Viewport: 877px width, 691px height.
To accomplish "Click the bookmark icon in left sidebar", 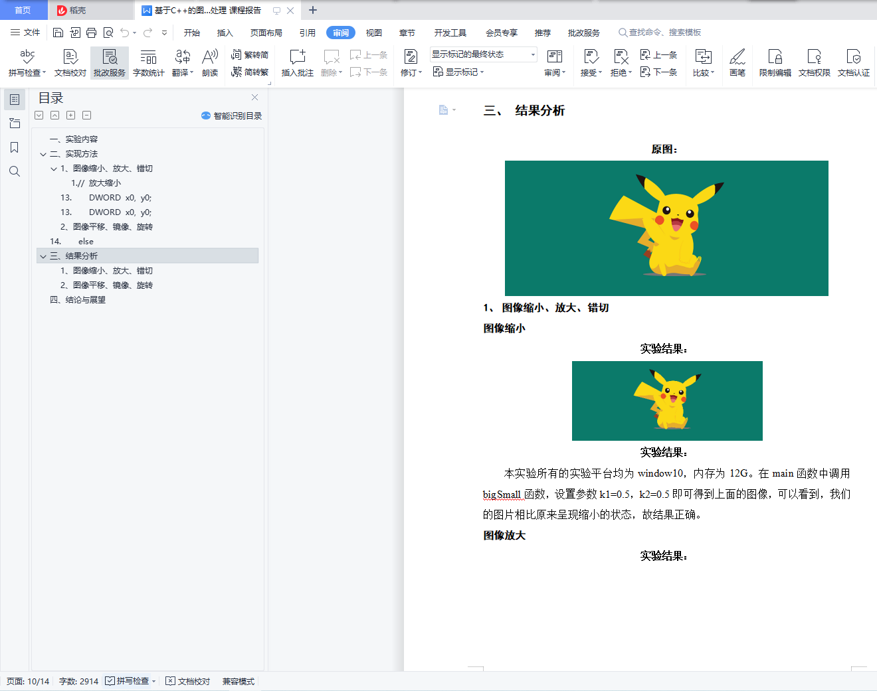I will pos(15,147).
